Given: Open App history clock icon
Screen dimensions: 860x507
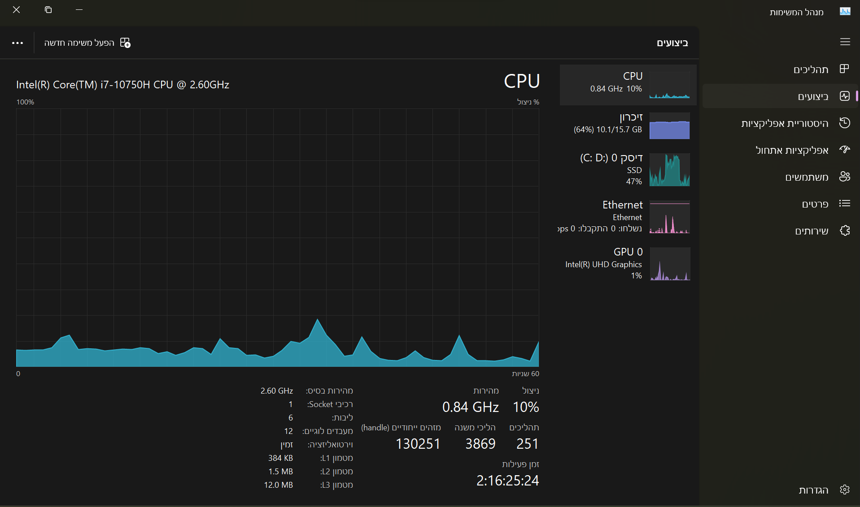Looking at the screenshot, I should [844, 123].
